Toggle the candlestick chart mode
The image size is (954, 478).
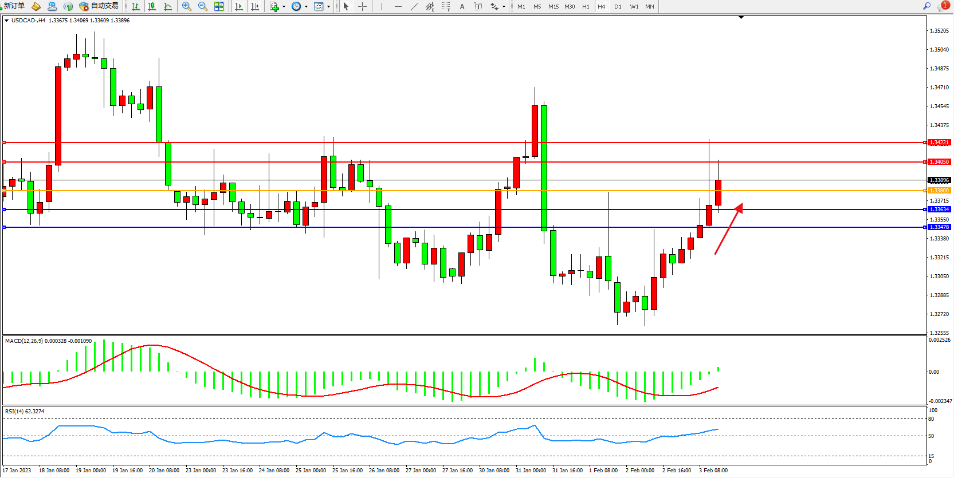(152, 6)
